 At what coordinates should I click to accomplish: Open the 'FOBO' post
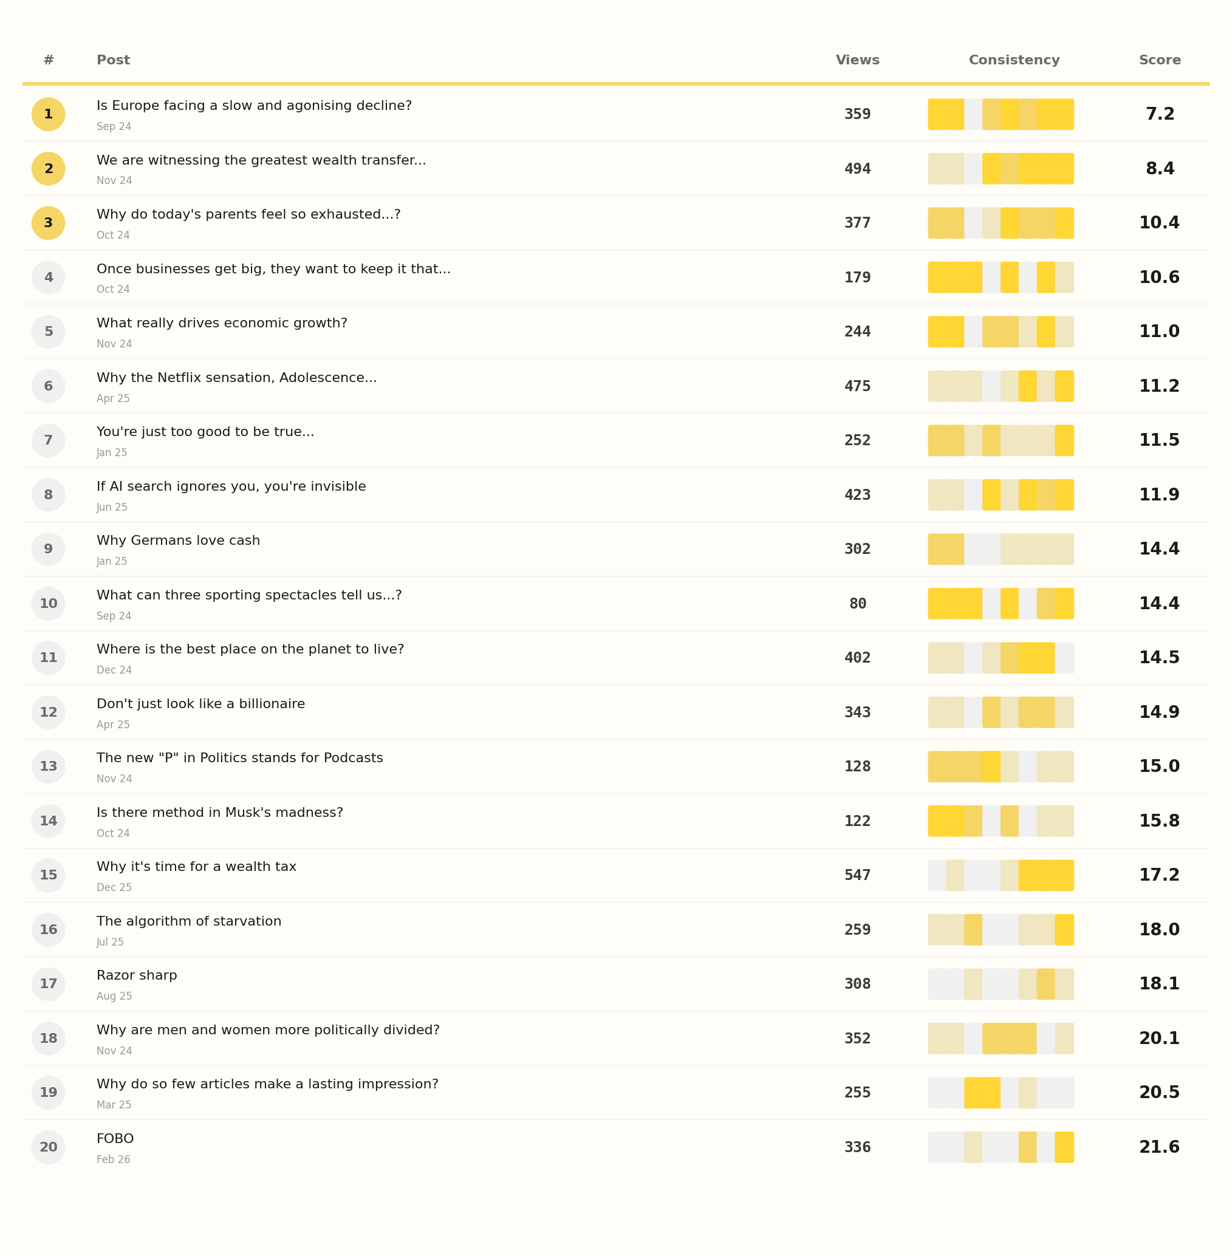point(115,1138)
